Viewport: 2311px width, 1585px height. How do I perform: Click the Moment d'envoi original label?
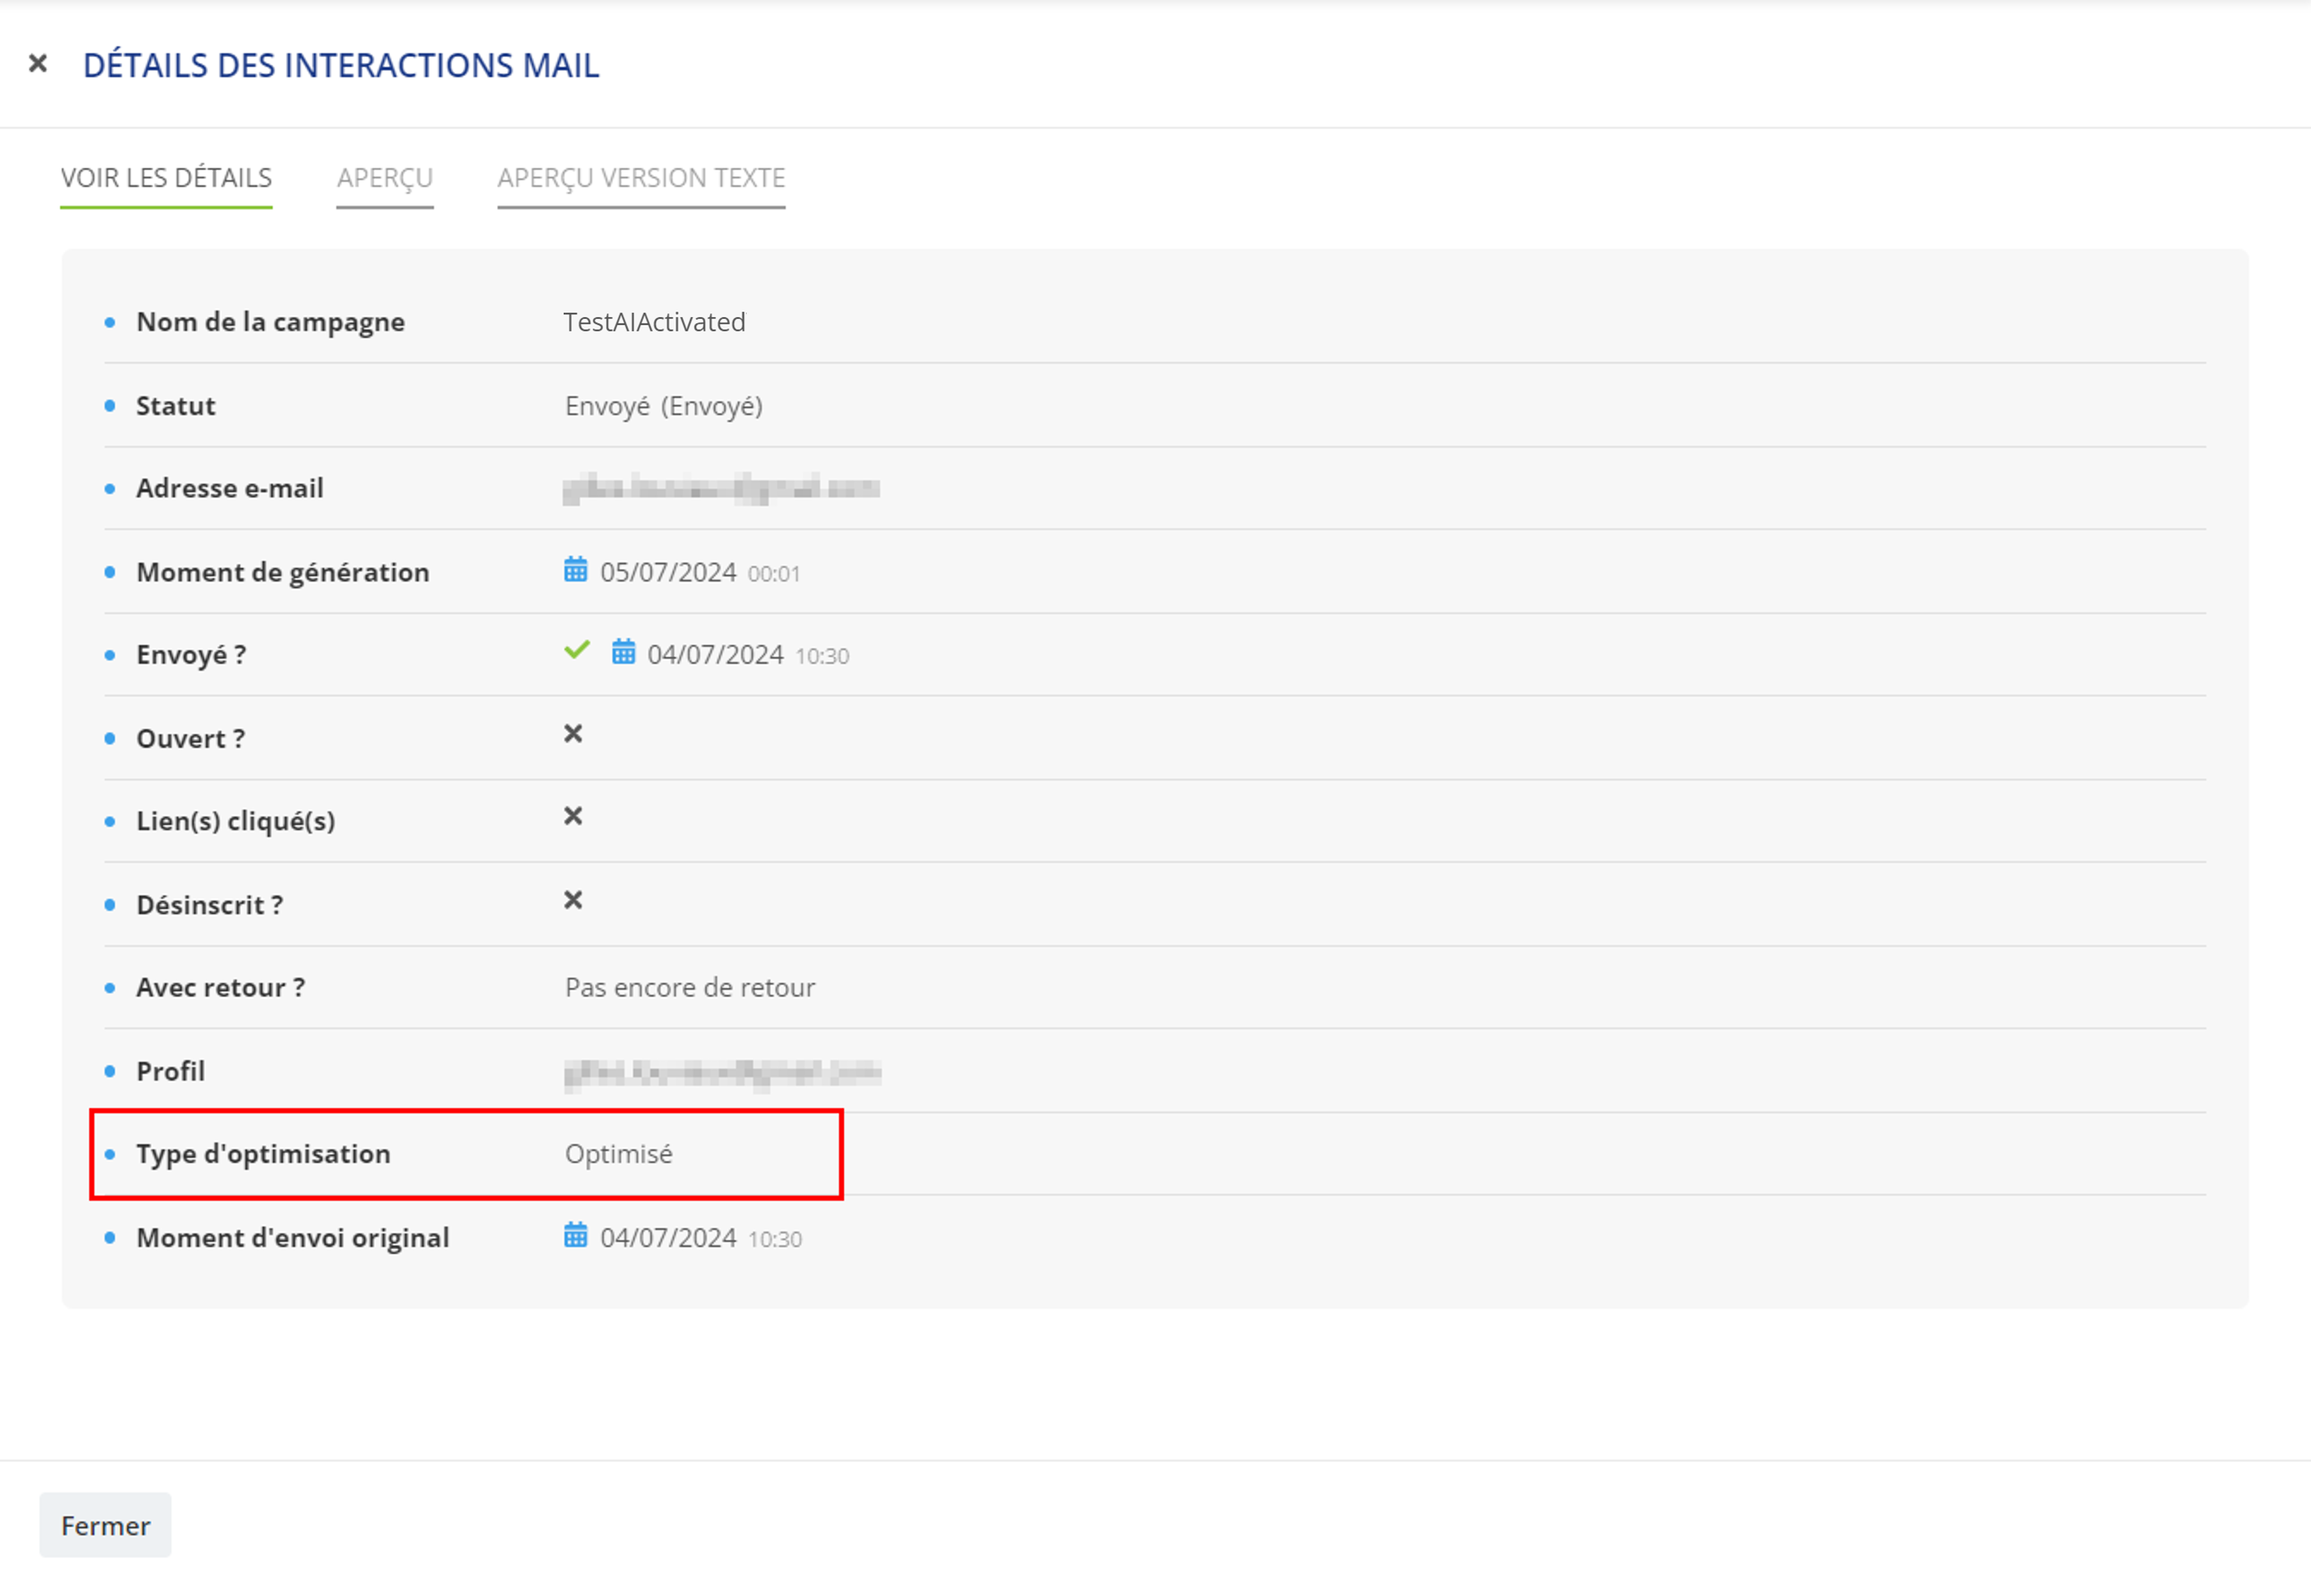[293, 1238]
